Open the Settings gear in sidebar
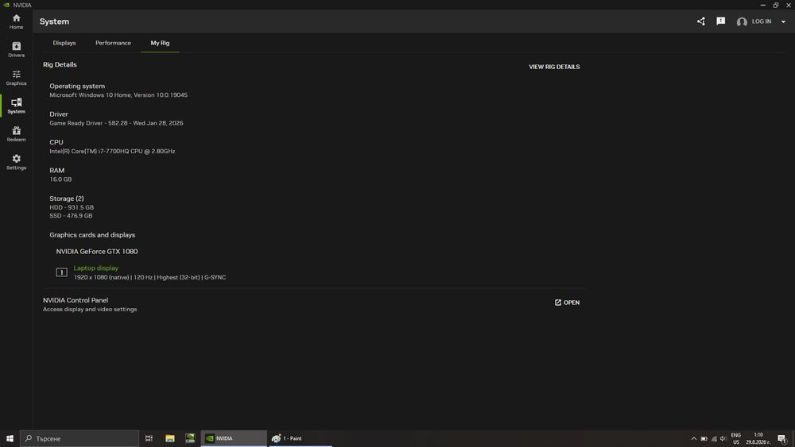This screenshot has height=447, width=795. (x=16, y=162)
